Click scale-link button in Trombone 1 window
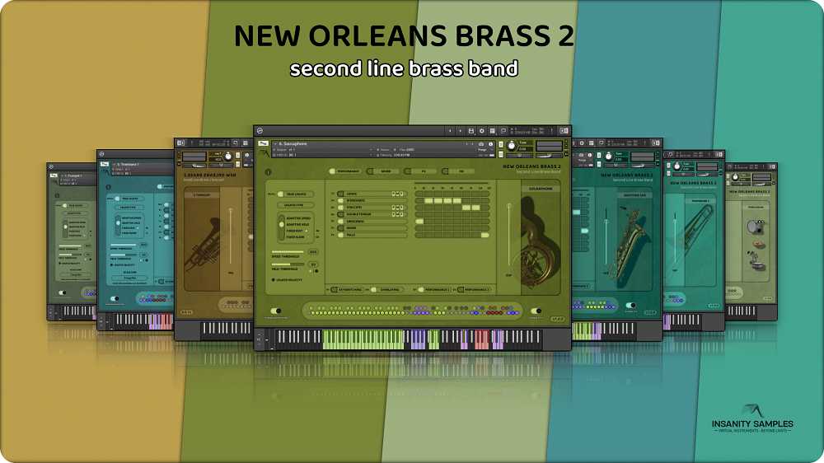 click(x=130, y=278)
